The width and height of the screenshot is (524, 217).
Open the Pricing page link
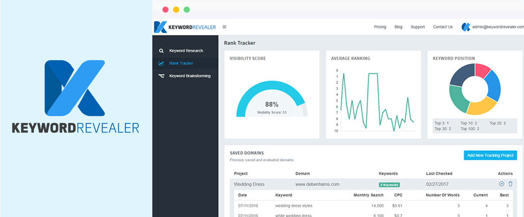[x=380, y=27]
